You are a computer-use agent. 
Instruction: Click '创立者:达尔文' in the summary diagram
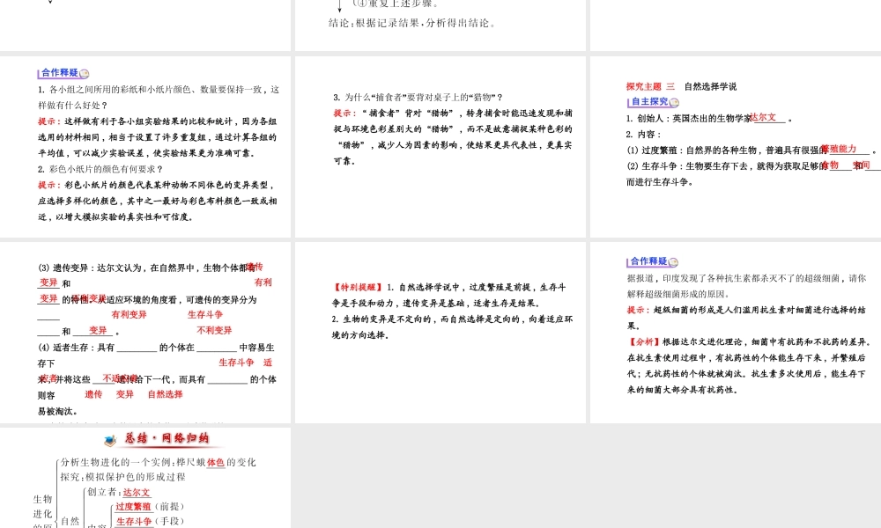click(119, 492)
